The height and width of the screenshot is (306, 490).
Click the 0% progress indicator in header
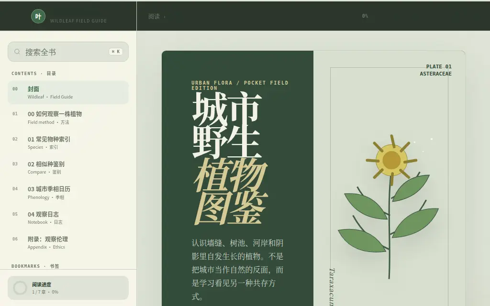click(365, 16)
